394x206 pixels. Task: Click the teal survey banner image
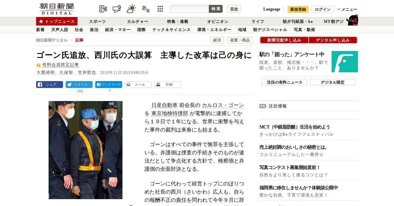click(x=345, y=61)
